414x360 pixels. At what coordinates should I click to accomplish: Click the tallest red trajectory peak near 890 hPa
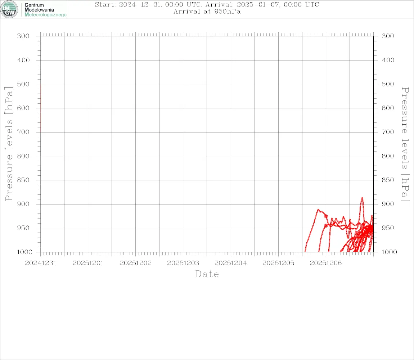[x=362, y=198]
